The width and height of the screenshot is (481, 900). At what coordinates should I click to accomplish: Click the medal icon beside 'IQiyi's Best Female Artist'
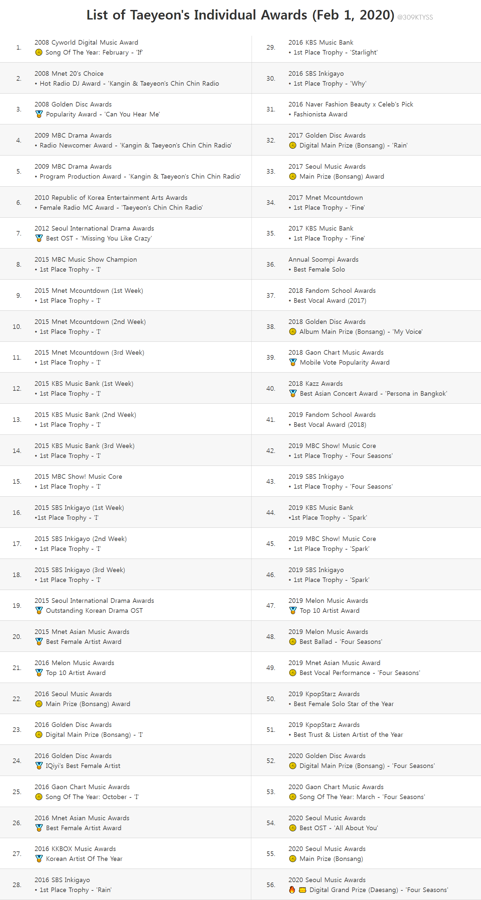point(39,765)
